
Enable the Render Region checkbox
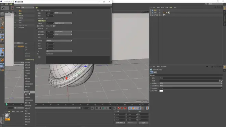(47, 28)
